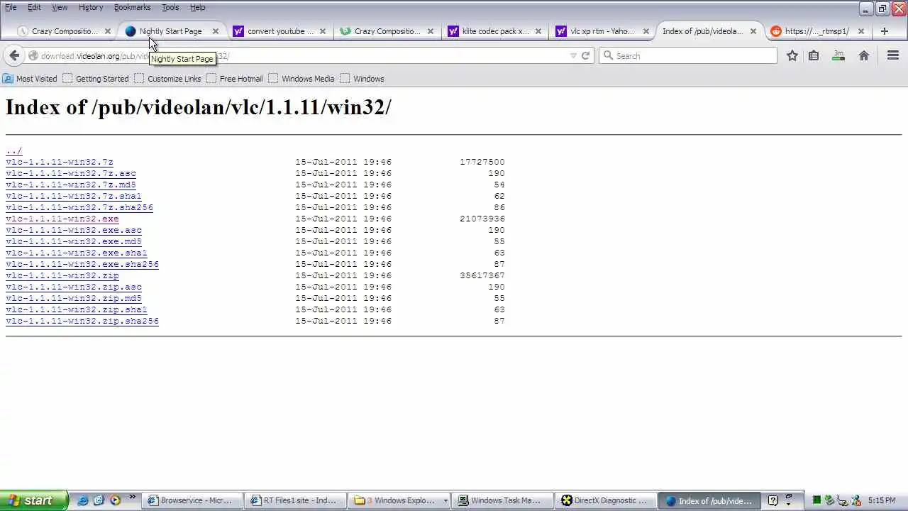Go to parent directory ../ link

[x=14, y=151]
